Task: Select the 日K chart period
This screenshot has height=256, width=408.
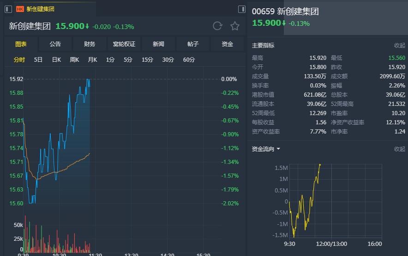Action: click(56, 59)
